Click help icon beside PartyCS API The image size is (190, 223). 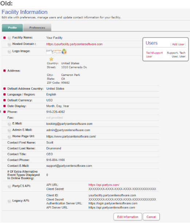pyautogui.click(x=9, y=186)
